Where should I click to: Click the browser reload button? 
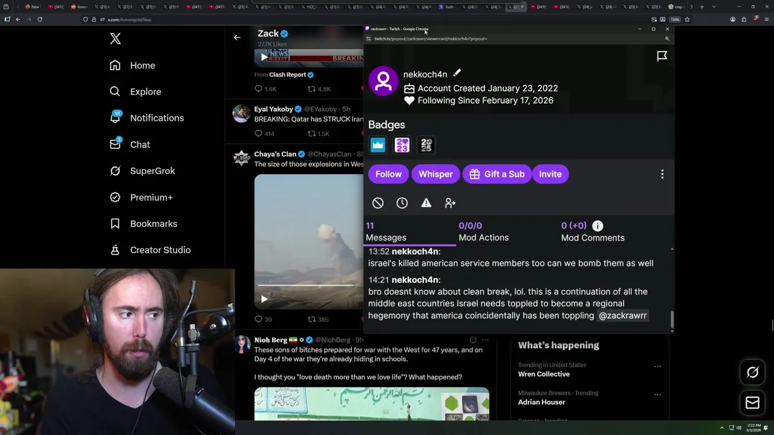coord(40,19)
